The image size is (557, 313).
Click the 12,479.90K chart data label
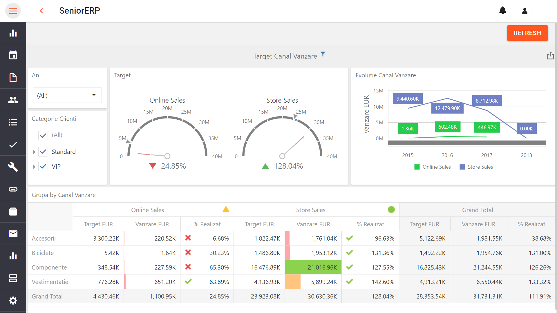click(447, 108)
